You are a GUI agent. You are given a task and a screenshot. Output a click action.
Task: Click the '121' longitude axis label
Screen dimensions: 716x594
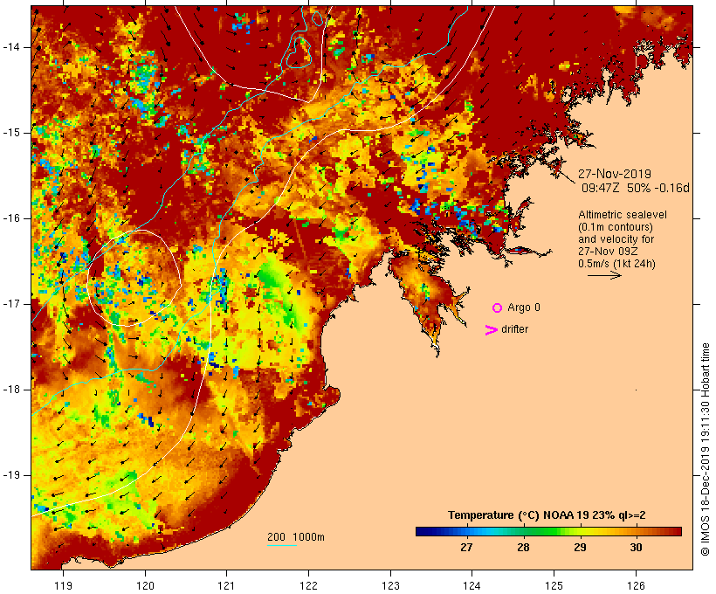226,586
